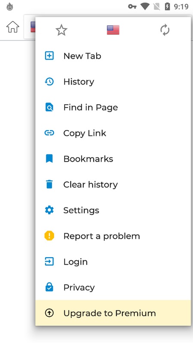This screenshot has height=343, width=193.
Task: Tap the Find in Page magnifier icon
Action: click(49, 107)
